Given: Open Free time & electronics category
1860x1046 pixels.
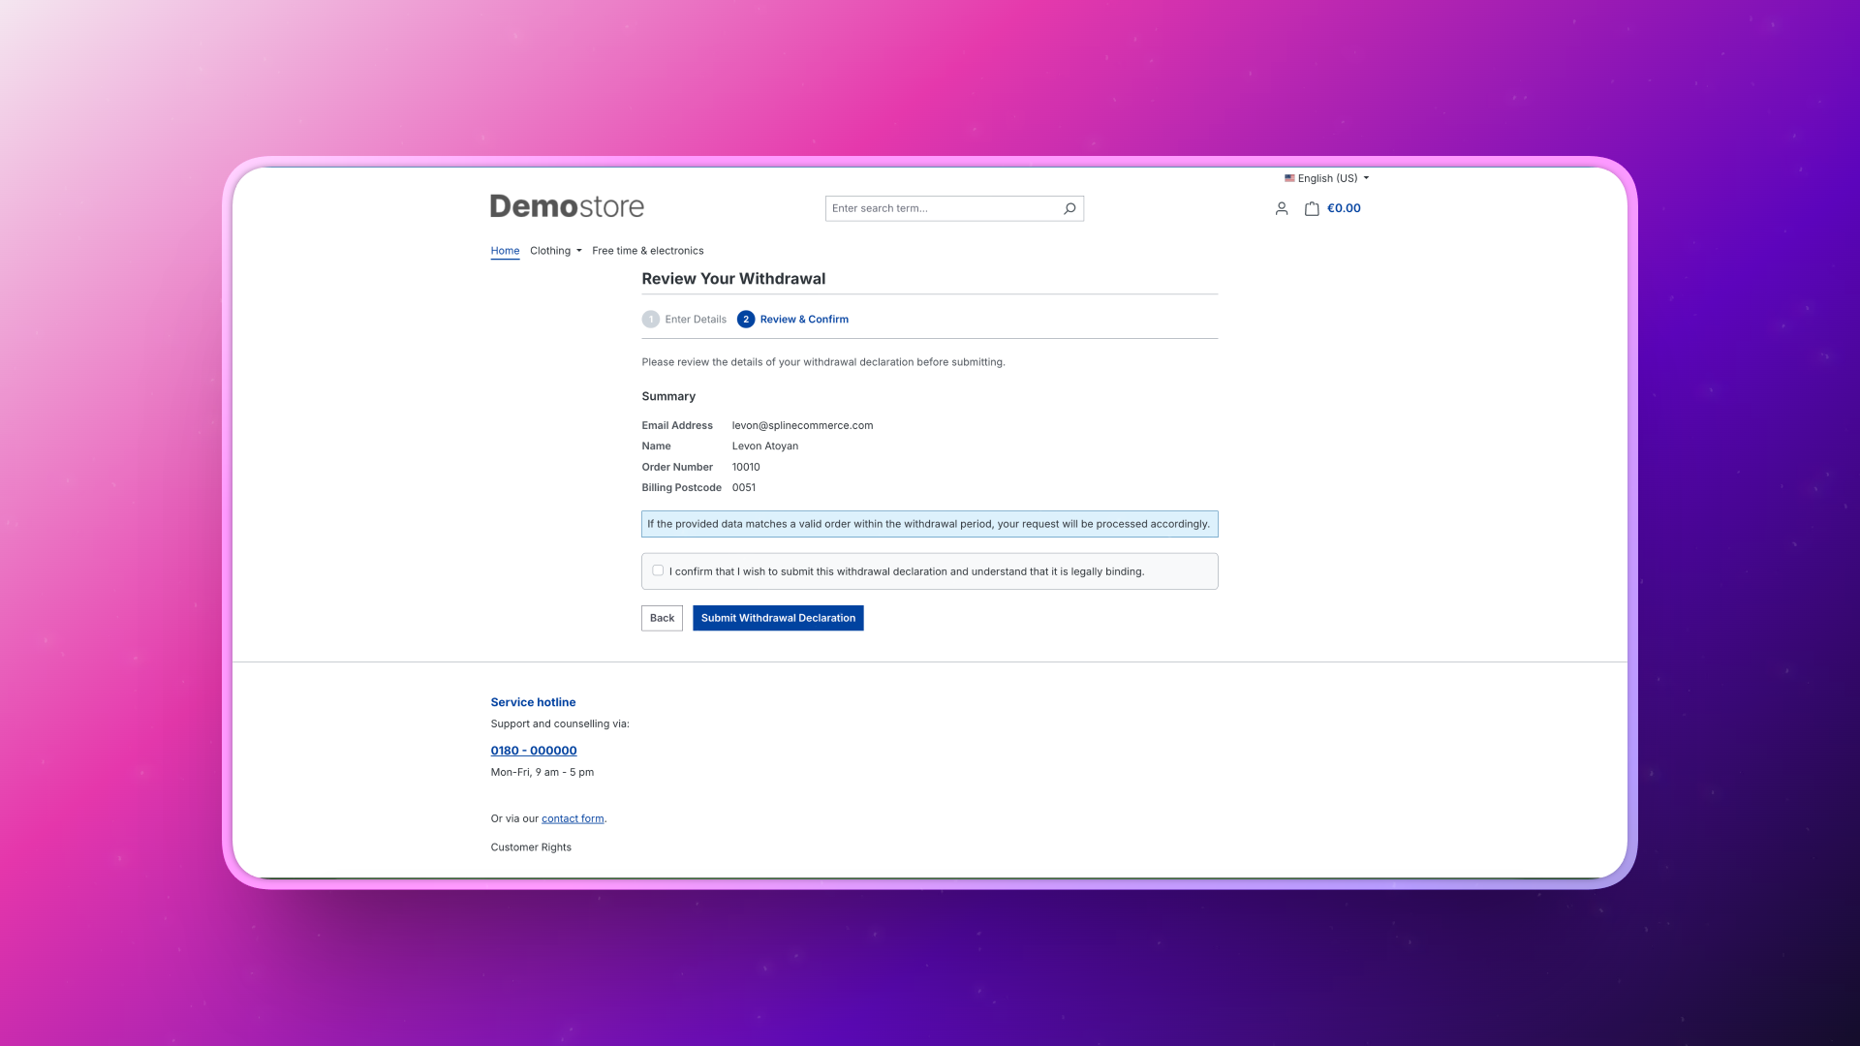Looking at the screenshot, I should point(648,251).
